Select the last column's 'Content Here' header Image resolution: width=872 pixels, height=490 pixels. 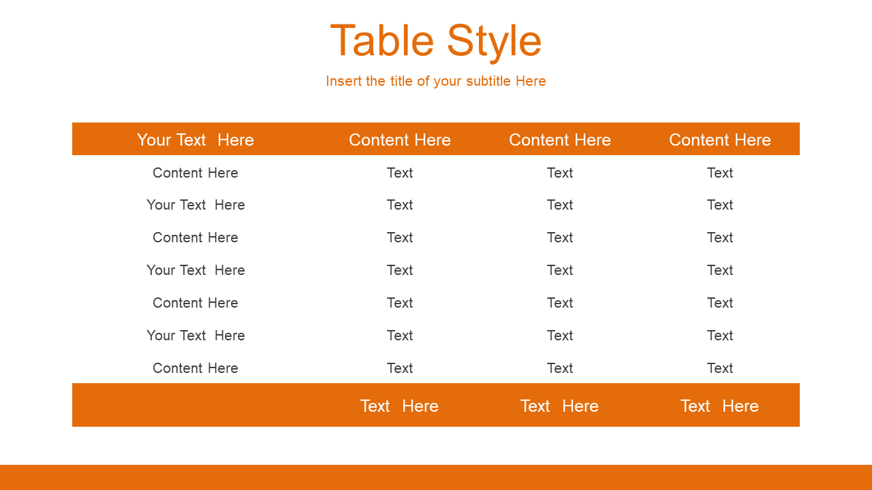[x=720, y=140]
